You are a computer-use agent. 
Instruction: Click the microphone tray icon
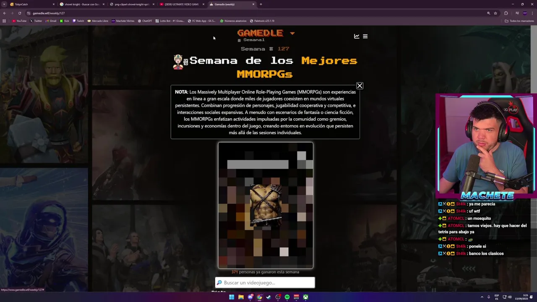[489, 297]
